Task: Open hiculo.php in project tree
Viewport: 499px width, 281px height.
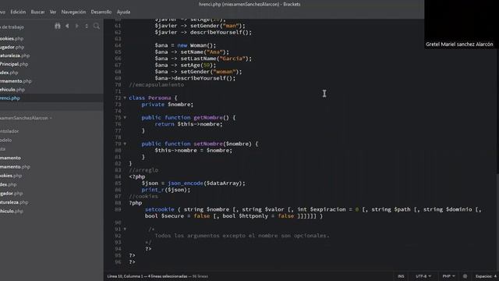Action: (x=12, y=212)
